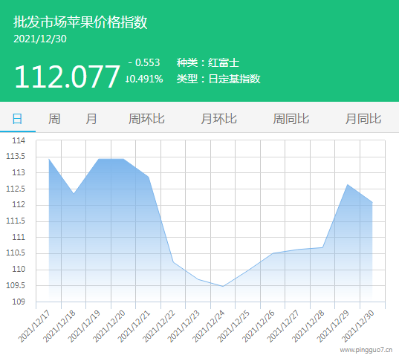Open the 月环比 tab
The height and width of the screenshot is (358, 399).
pos(219,119)
